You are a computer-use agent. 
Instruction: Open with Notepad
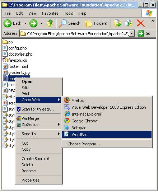pos(107,128)
